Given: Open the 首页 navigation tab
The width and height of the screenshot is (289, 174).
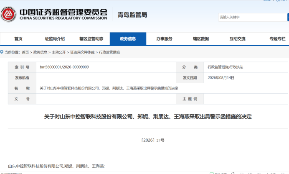Looking at the screenshot, I should pos(18,39).
